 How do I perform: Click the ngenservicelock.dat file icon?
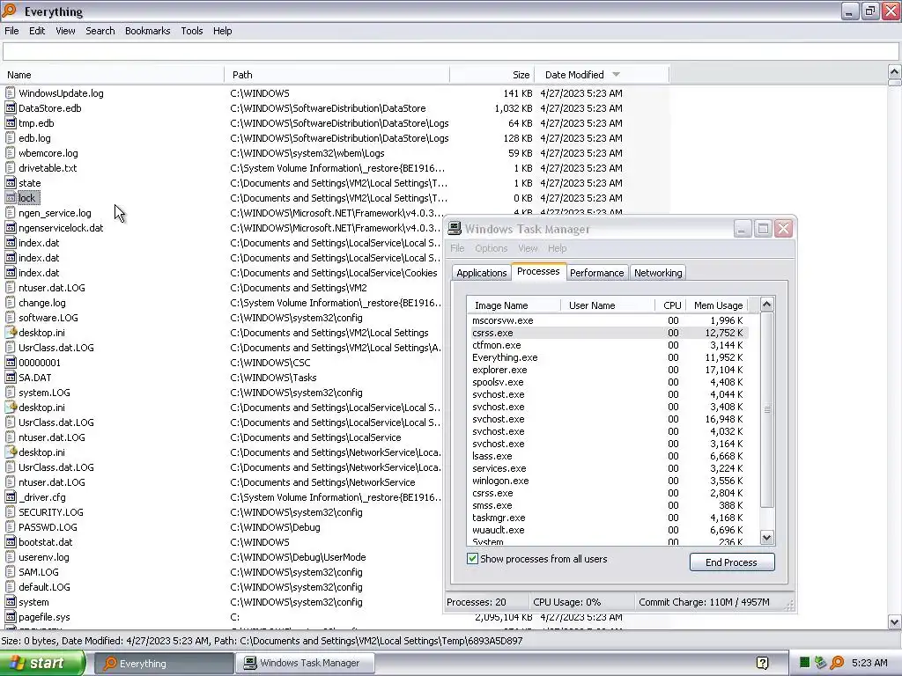point(10,228)
